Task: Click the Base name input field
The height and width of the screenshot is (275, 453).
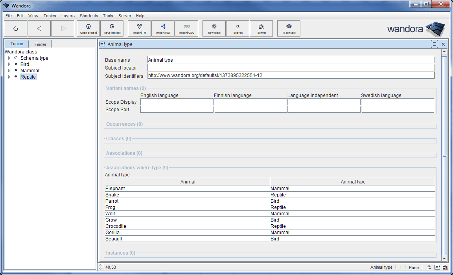Action: point(291,60)
